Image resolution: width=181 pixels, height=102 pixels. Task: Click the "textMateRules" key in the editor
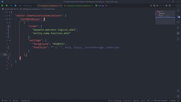(30, 19)
